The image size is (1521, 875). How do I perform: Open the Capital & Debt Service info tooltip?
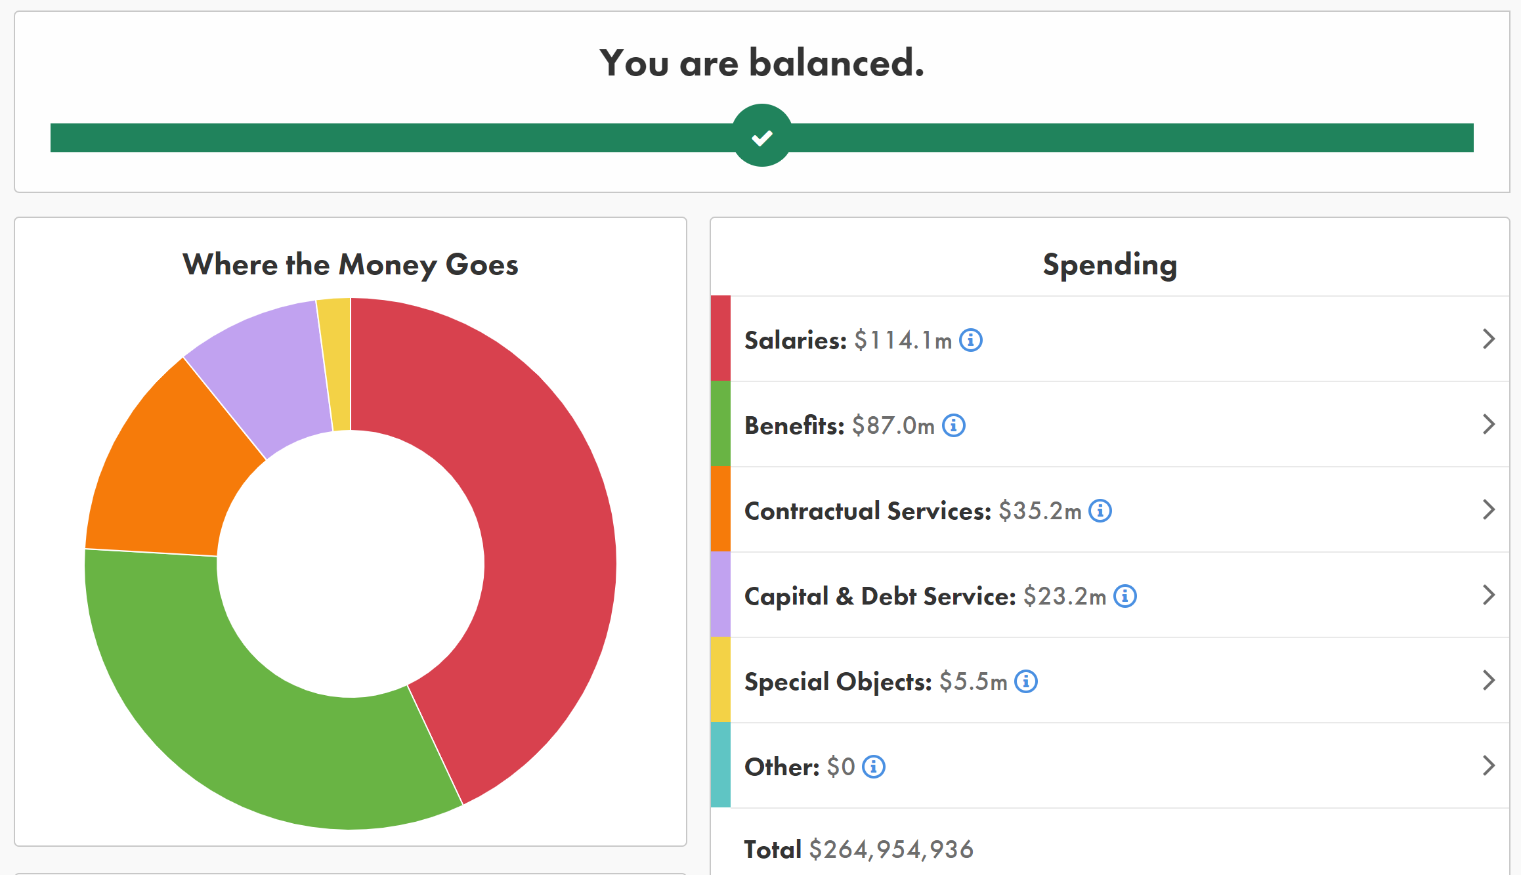1126,596
